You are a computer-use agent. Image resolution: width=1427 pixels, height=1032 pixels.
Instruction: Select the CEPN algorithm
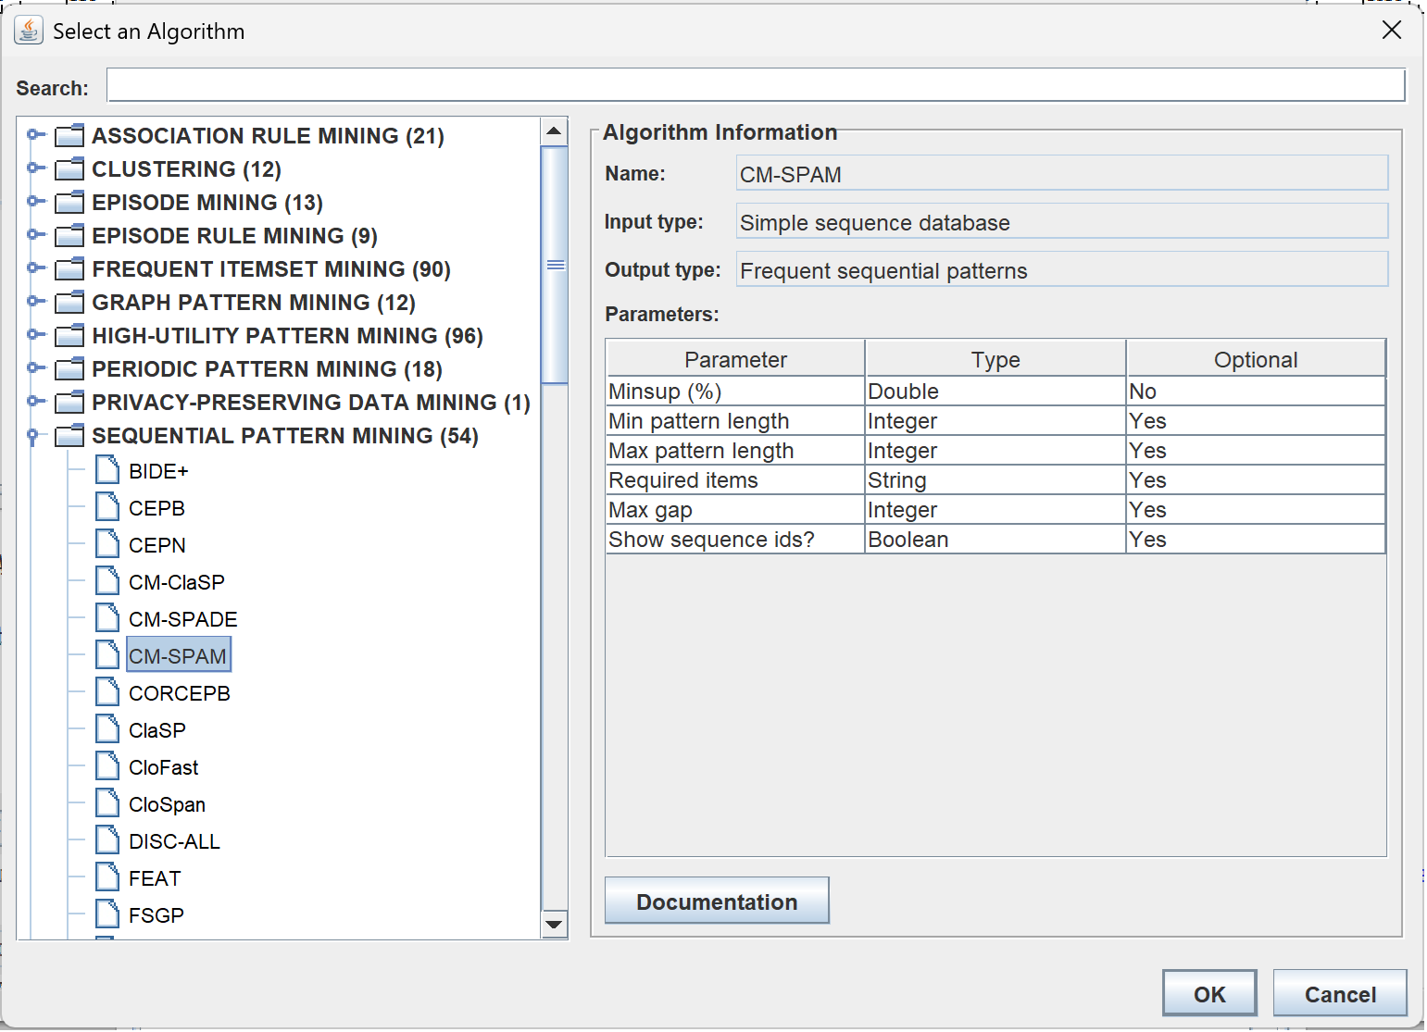click(x=157, y=545)
